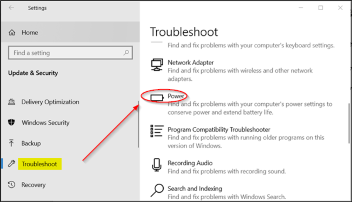Click the Delivery Optimization icon
The height and width of the screenshot is (202, 352).
pyautogui.click(x=11, y=102)
